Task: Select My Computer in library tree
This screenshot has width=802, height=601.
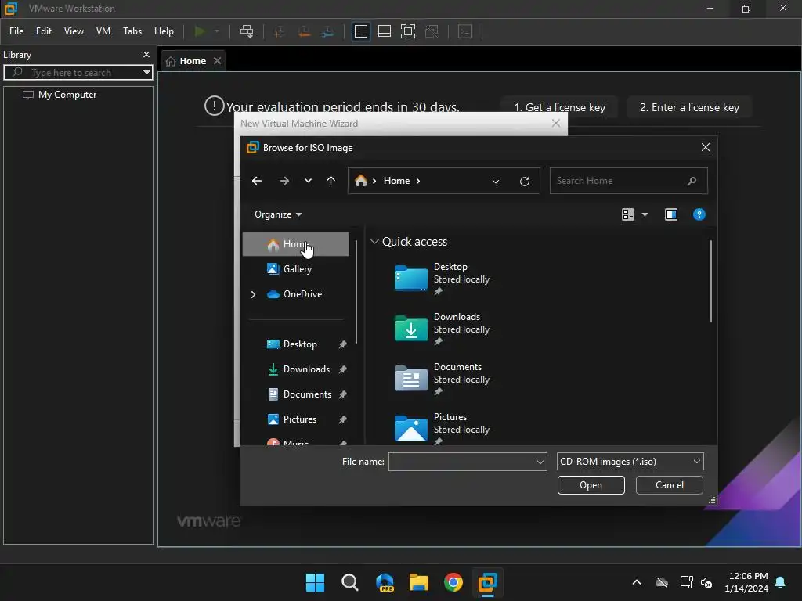Action: (67, 95)
